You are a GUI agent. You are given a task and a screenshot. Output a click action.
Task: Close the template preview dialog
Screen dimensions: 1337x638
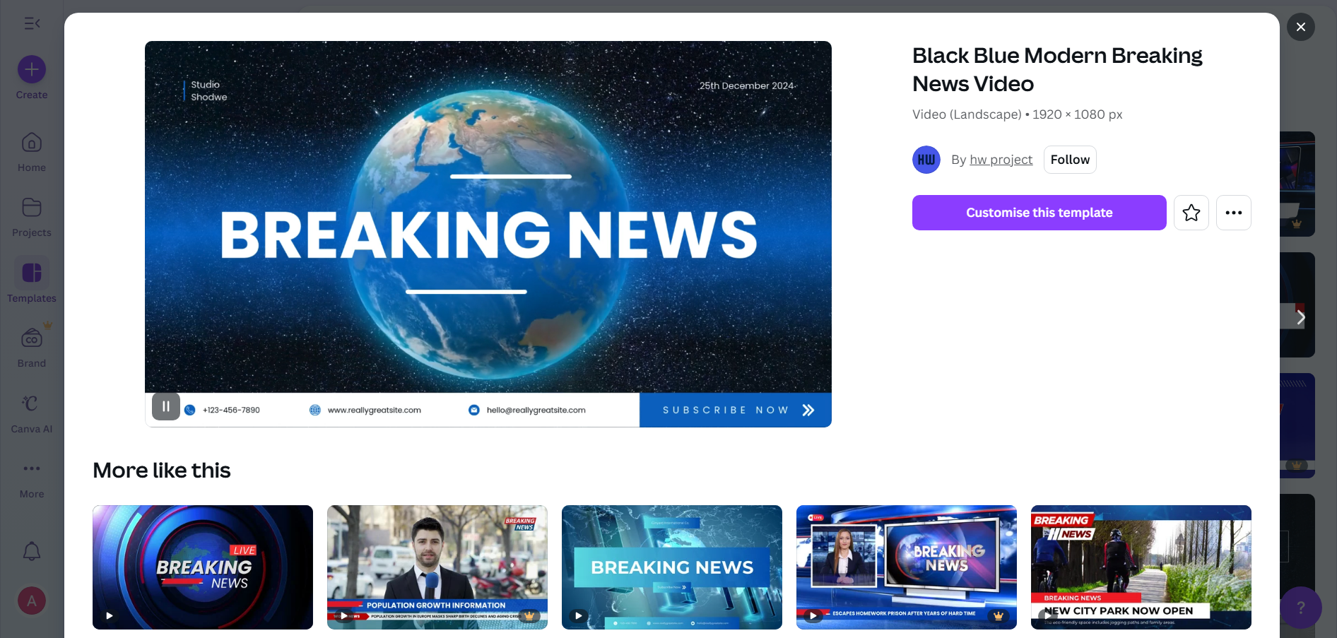coord(1301,27)
